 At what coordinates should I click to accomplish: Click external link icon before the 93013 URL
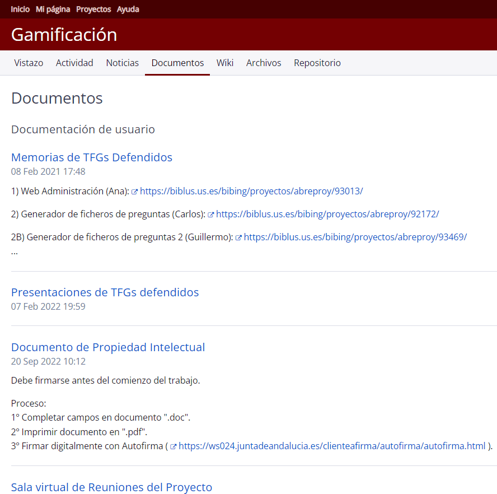tap(135, 192)
